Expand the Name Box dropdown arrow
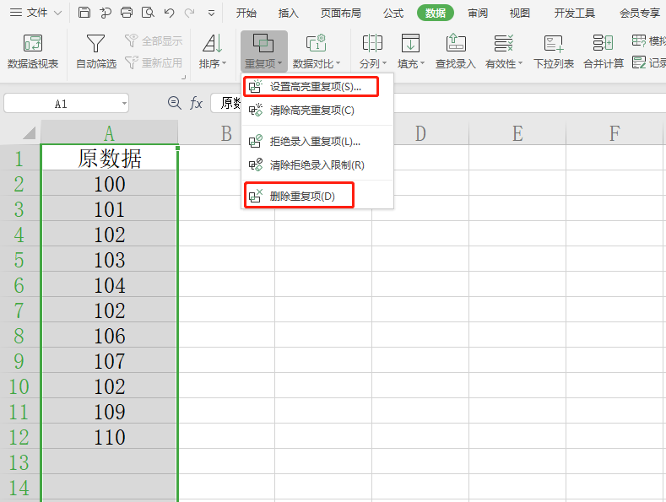Viewport: 666px width, 502px height. [124, 103]
